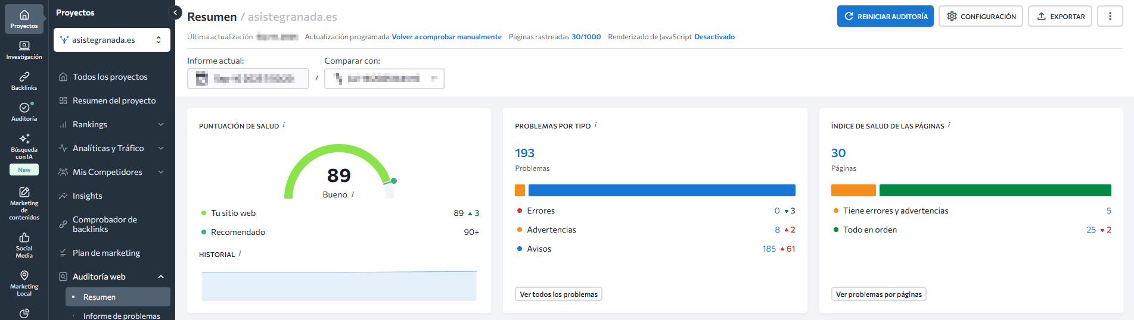Go to Informe de problemas
This screenshot has height=320, width=1134.
(122, 316)
